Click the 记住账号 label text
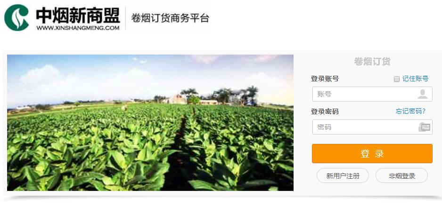 click(x=415, y=79)
